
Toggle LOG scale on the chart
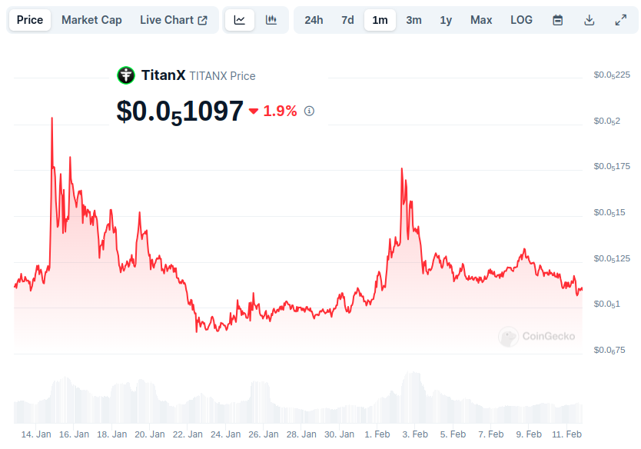521,20
